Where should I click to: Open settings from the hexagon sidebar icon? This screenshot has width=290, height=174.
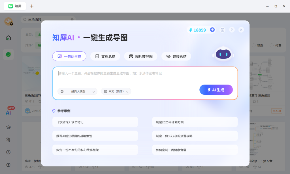click(8, 165)
